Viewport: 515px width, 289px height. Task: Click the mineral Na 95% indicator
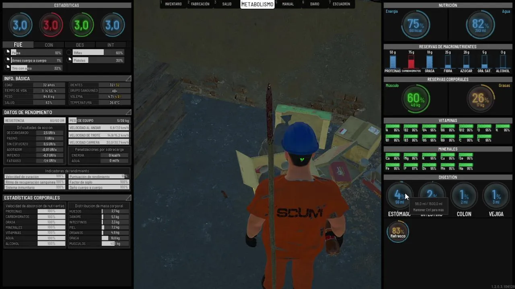(466, 167)
